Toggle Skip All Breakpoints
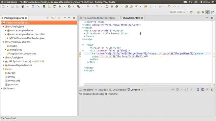This screenshot has width=216, height=121. (x=38, y=6)
